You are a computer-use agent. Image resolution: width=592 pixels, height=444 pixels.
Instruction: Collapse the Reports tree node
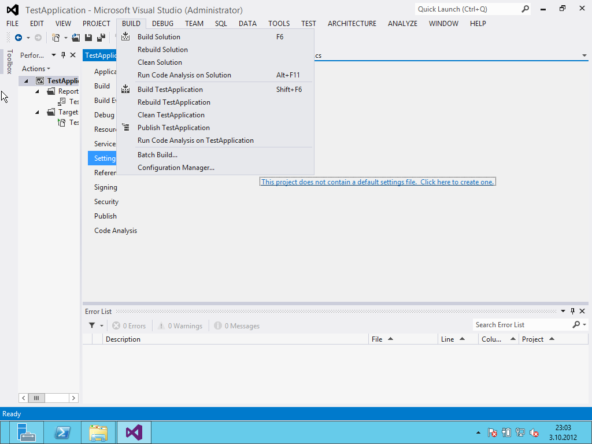coord(37,91)
